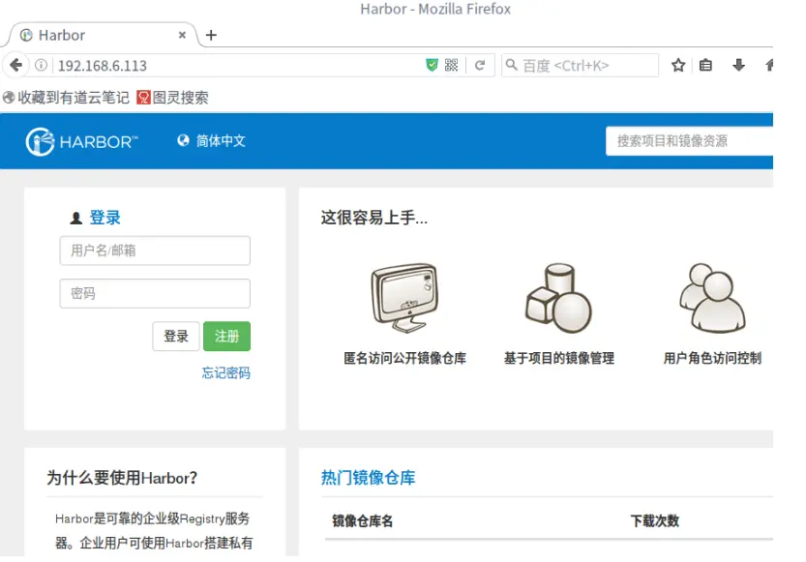
Task: Open the 图灵搜索 bookmark
Action: coord(172,98)
